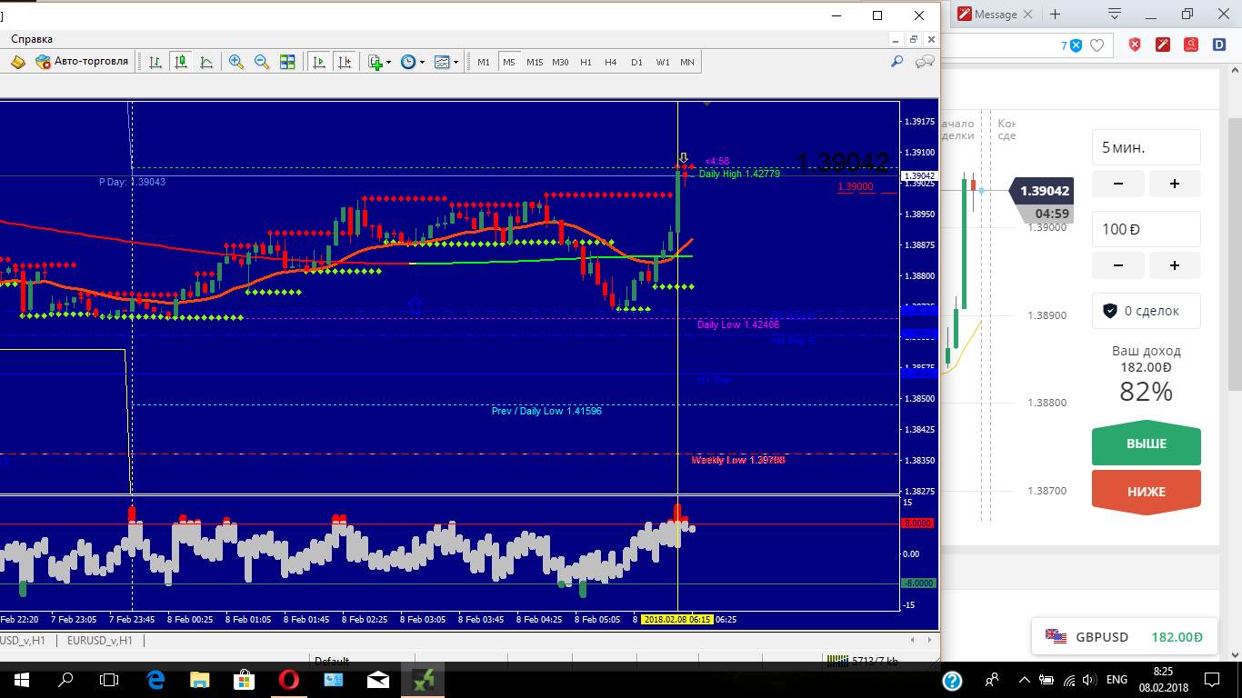Bookmark page with the heart icon

[x=1097, y=45]
